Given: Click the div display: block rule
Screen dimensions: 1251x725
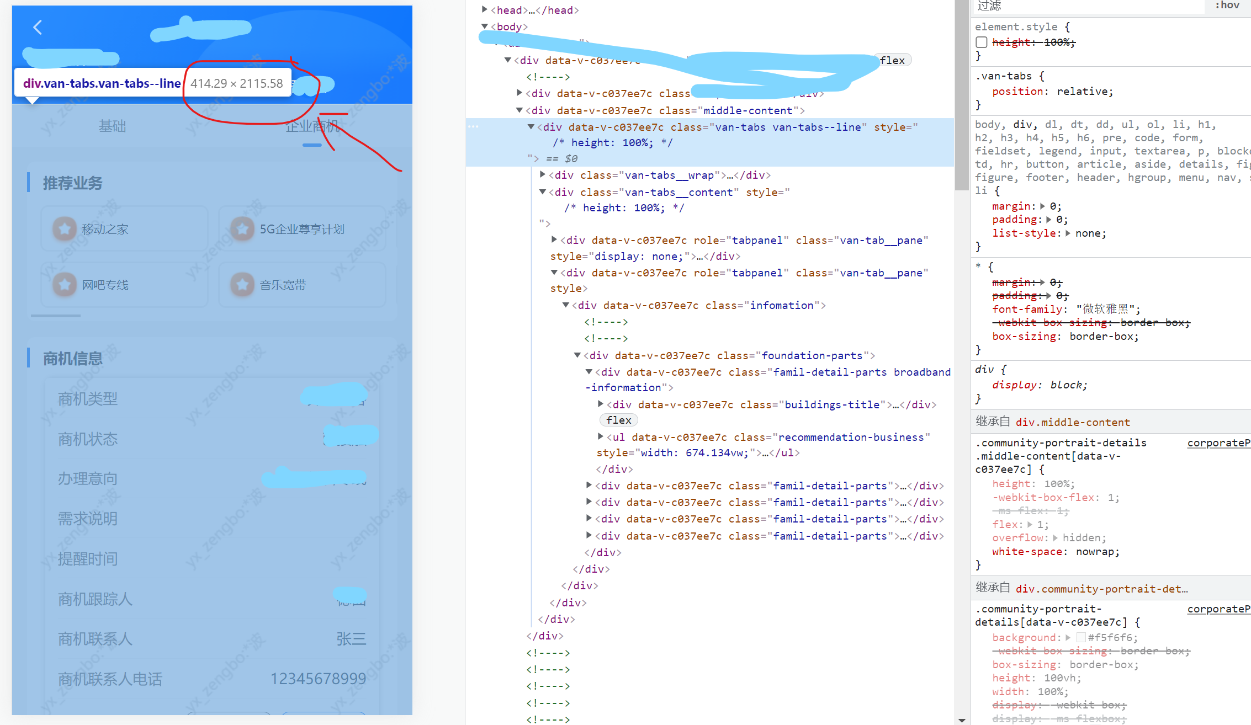Looking at the screenshot, I should pyautogui.click(x=1040, y=385).
